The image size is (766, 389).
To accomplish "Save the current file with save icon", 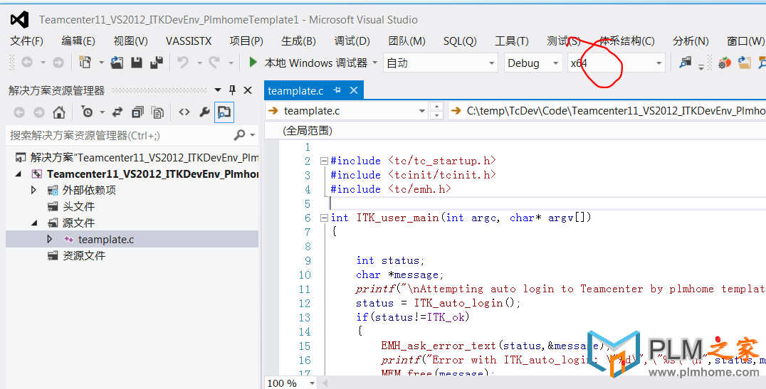I will [x=137, y=63].
